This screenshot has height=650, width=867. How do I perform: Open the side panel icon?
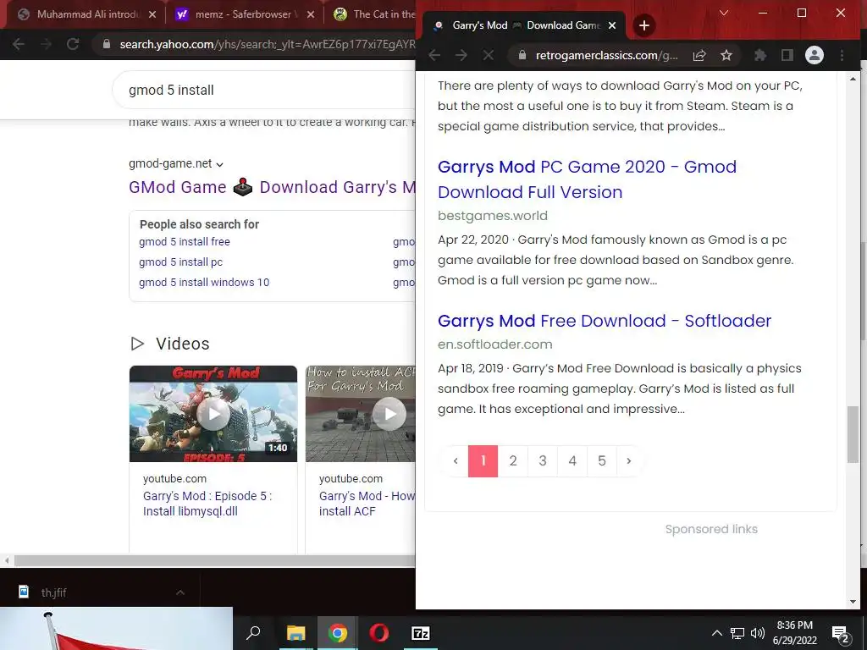pyautogui.click(x=787, y=55)
